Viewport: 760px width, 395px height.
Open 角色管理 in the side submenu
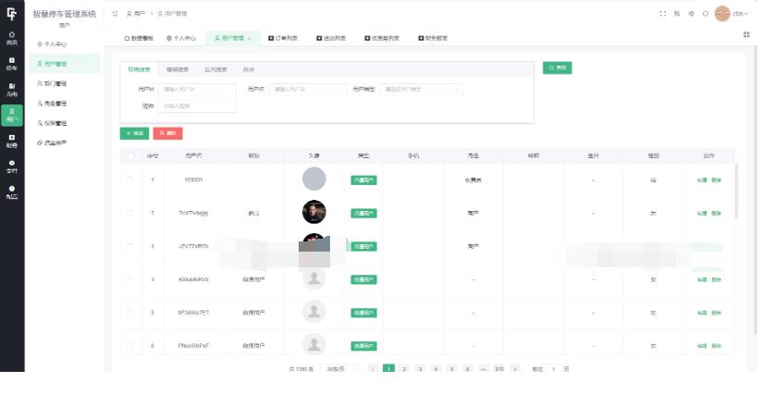click(64, 104)
